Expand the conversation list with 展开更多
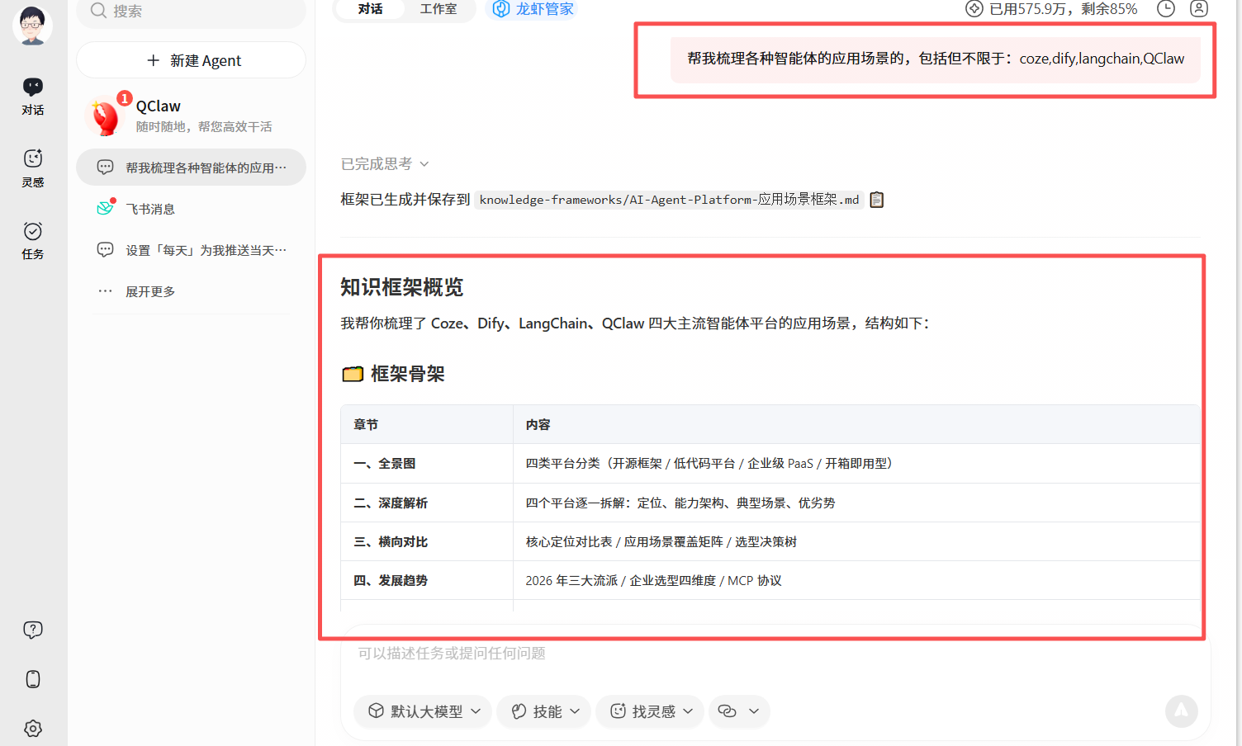This screenshot has width=1242, height=746. (191, 291)
